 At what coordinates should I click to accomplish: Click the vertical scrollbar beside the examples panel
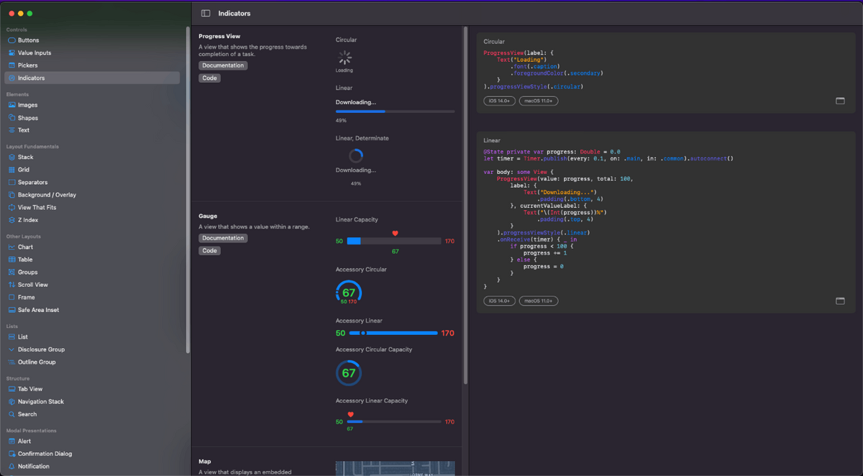pos(465,180)
